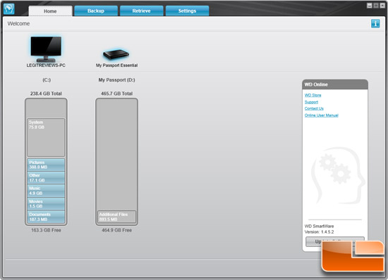Select the LEGITREVIEWS-PC computer icon
The width and height of the screenshot is (388, 280).
(46, 49)
